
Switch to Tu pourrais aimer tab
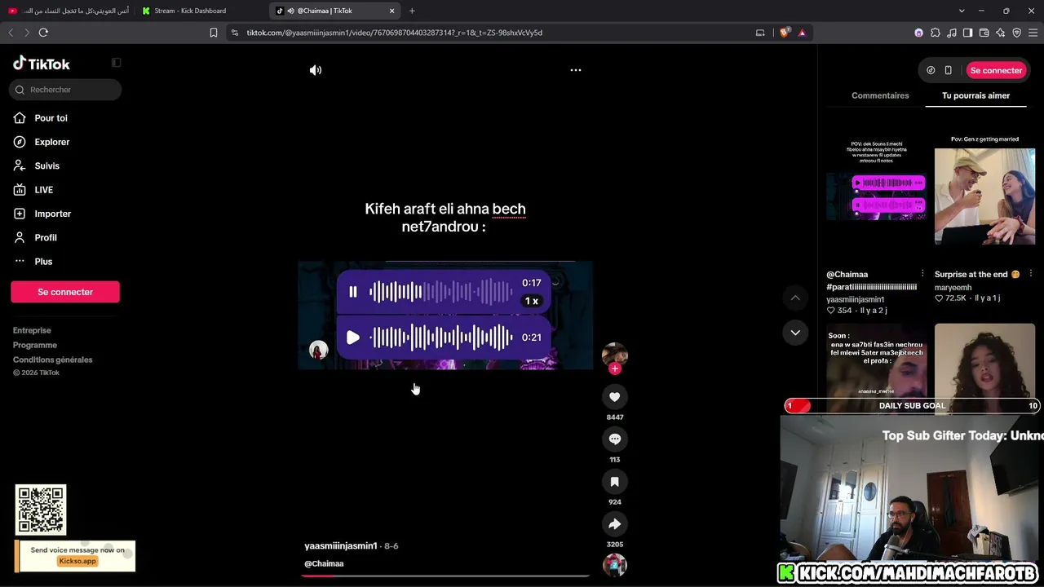(975, 95)
